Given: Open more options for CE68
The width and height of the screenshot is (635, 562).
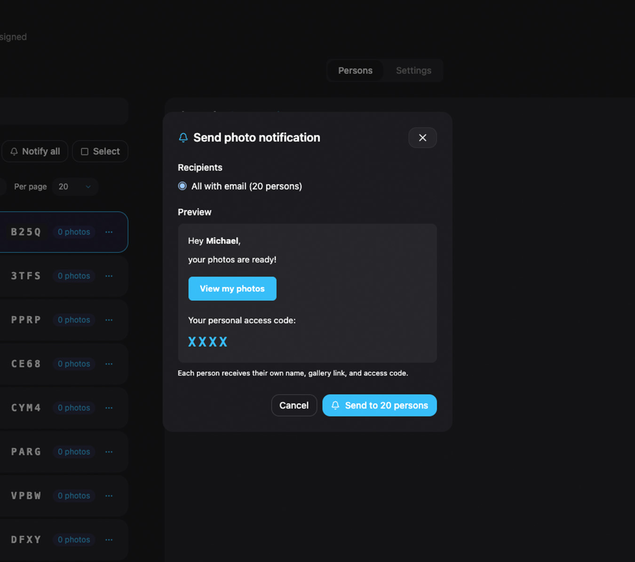Looking at the screenshot, I should (x=109, y=364).
